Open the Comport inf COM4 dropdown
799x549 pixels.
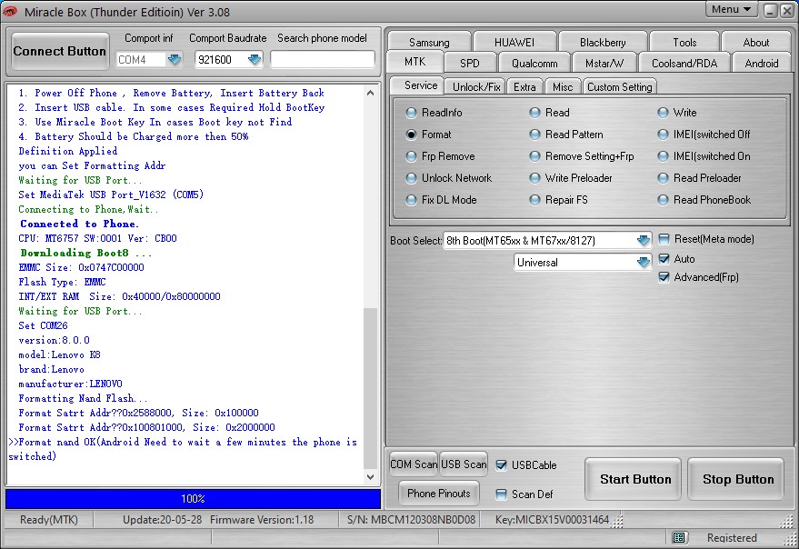[x=175, y=60]
